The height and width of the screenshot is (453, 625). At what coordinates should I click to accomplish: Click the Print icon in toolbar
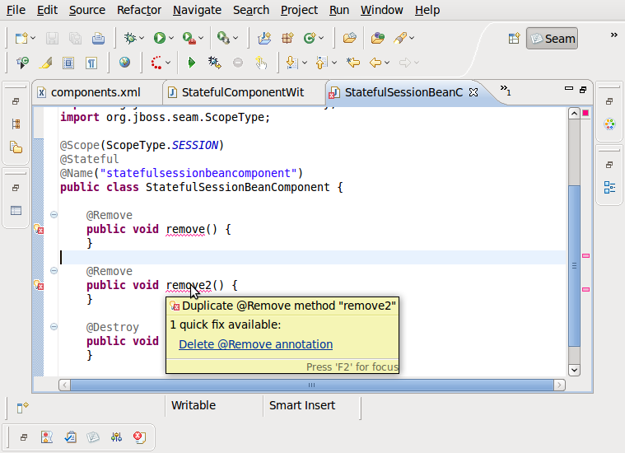point(98,38)
